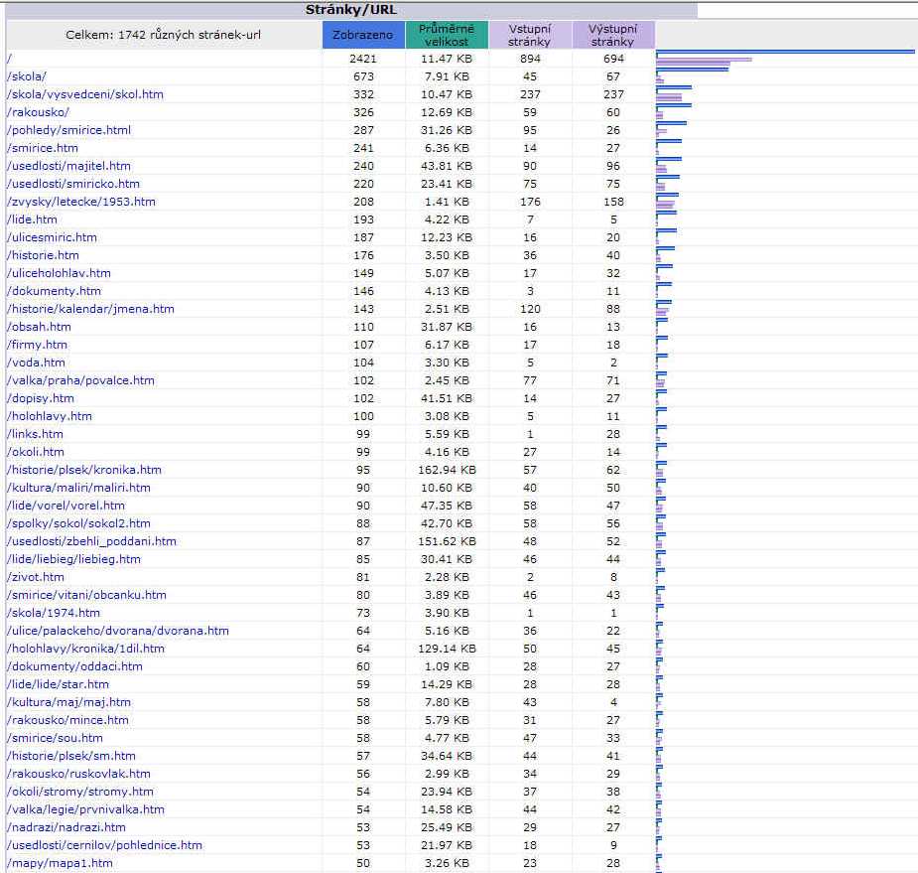Open the /links.htm link

point(35,434)
